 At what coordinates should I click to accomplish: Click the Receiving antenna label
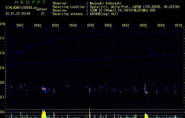[x=68, y=14]
